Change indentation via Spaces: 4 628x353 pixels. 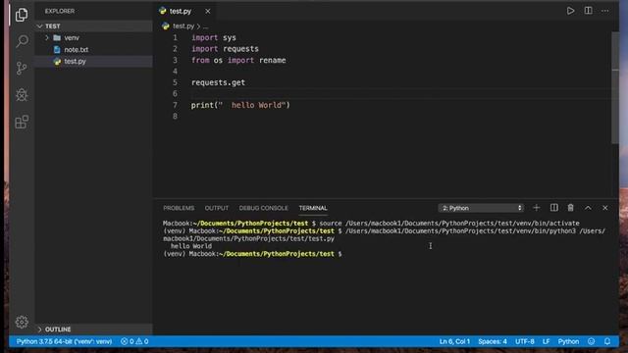pos(493,341)
